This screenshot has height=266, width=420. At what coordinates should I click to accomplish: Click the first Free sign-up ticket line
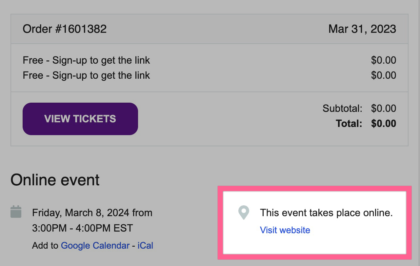click(x=86, y=60)
